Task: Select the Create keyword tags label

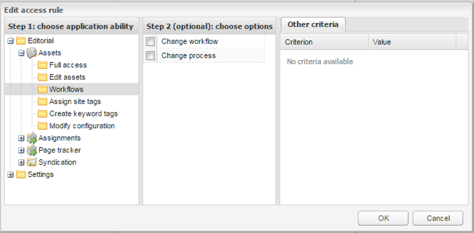Action: click(x=83, y=114)
